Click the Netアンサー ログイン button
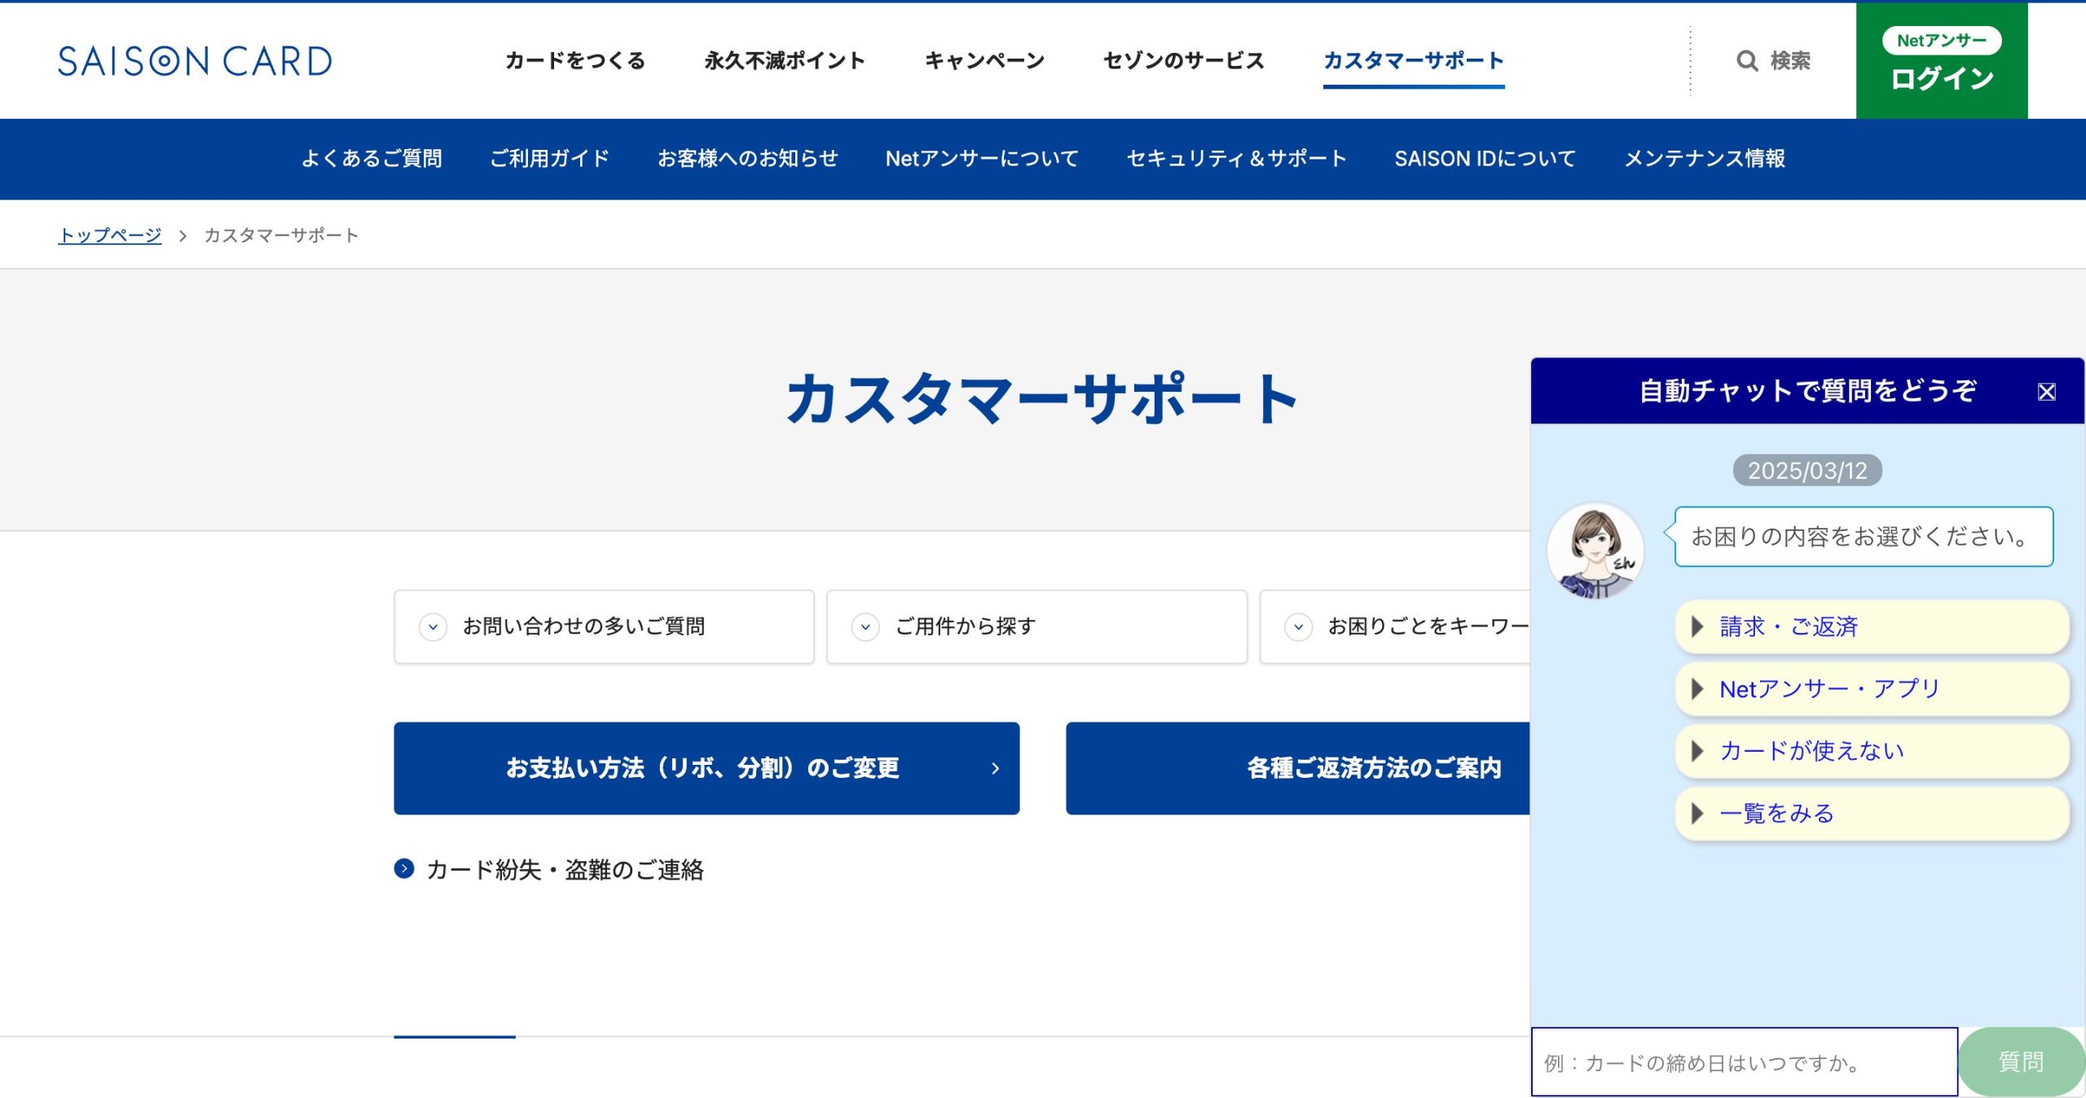 [x=1942, y=61]
